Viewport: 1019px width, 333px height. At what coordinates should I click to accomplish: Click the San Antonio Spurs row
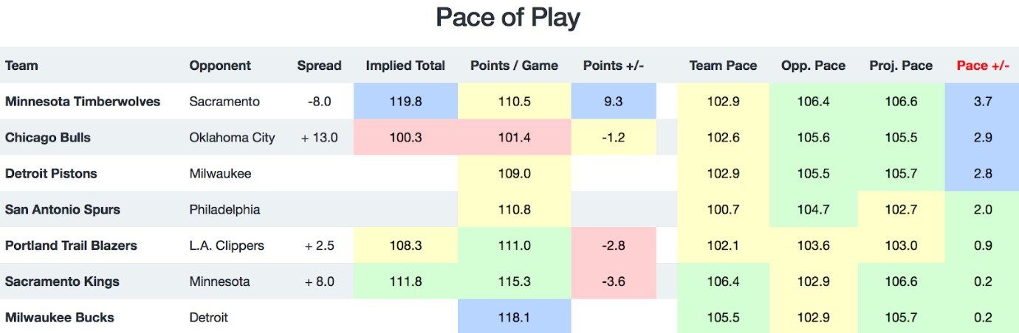[509, 209]
